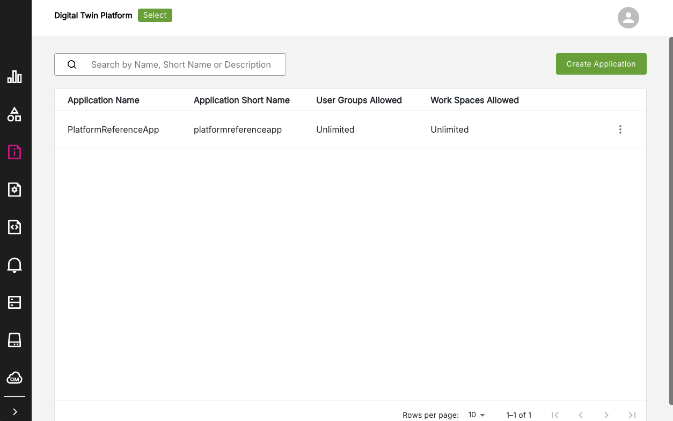
Task: Click the server storage sidebar icon
Action: pyautogui.click(x=14, y=302)
